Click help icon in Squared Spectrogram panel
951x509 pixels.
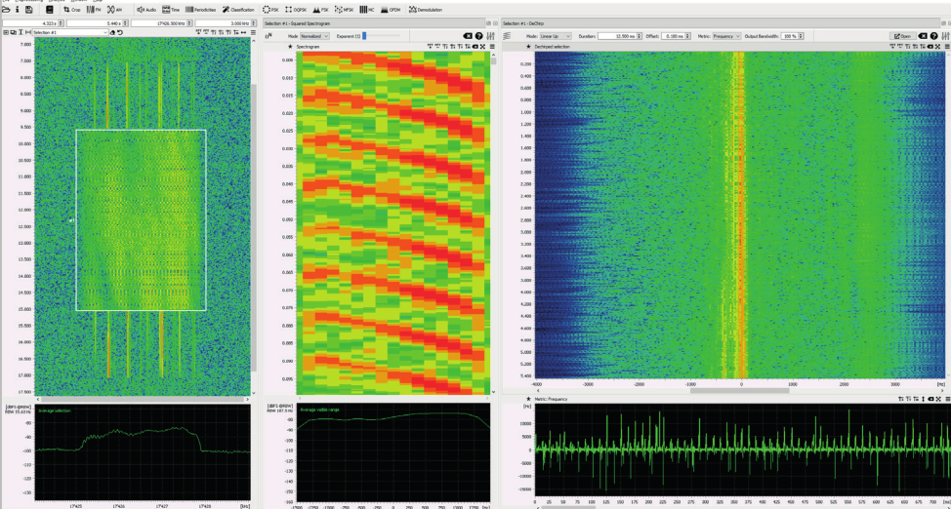coord(478,35)
